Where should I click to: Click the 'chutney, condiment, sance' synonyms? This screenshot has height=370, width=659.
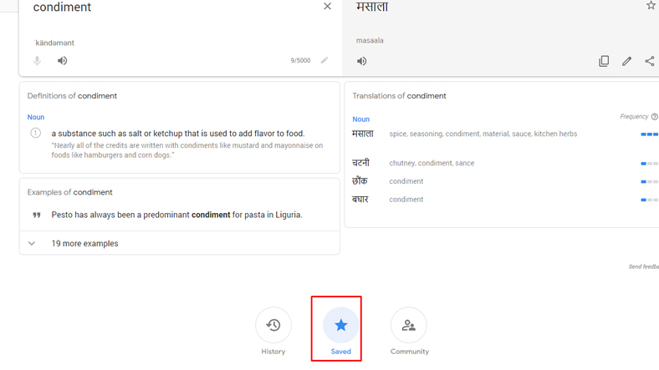(432, 163)
